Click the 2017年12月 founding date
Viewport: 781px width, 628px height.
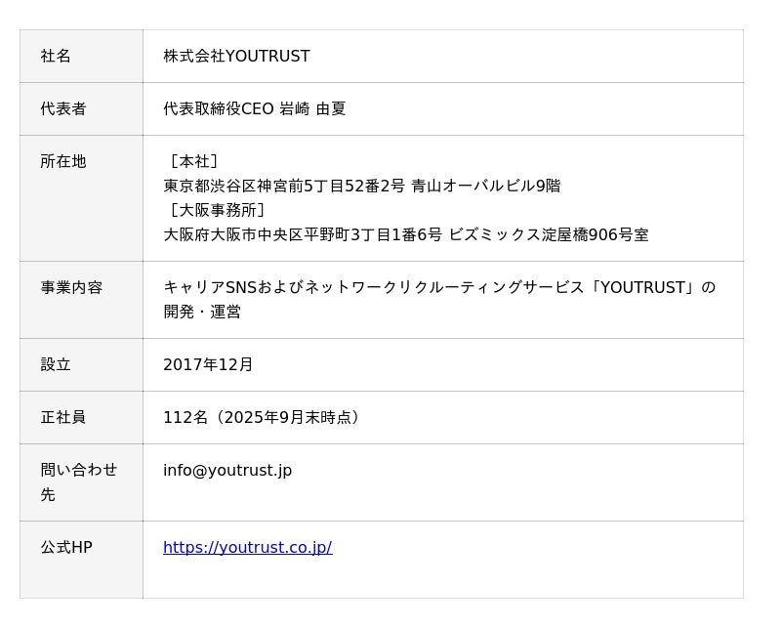pyautogui.click(x=208, y=364)
